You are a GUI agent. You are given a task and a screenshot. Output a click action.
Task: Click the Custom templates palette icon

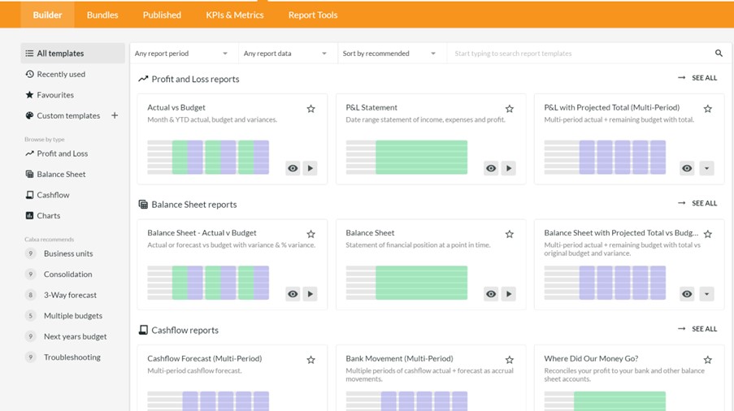29,115
